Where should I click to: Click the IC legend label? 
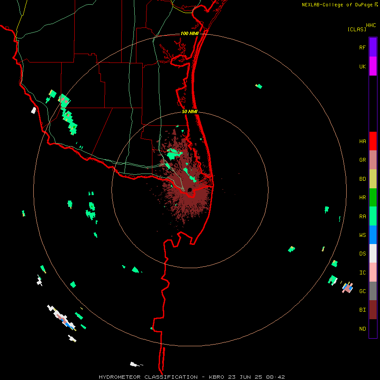click(x=362, y=272)
